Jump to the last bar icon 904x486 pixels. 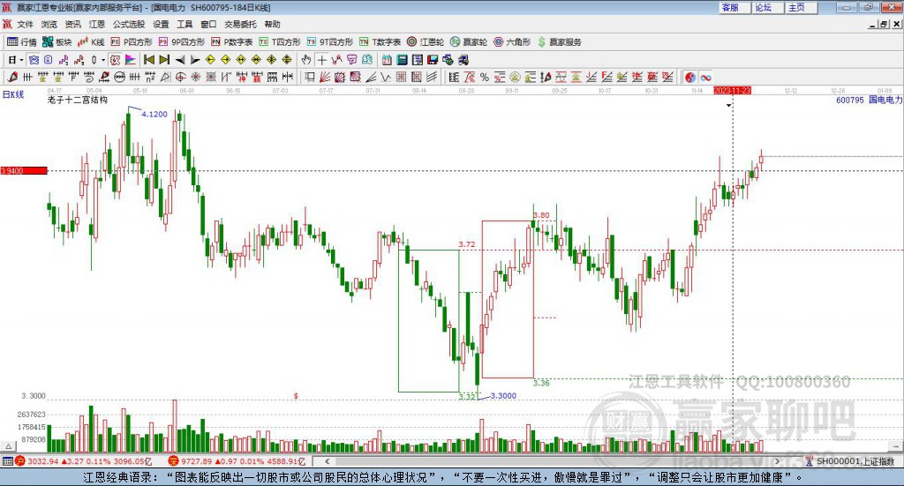pos(164,60)
